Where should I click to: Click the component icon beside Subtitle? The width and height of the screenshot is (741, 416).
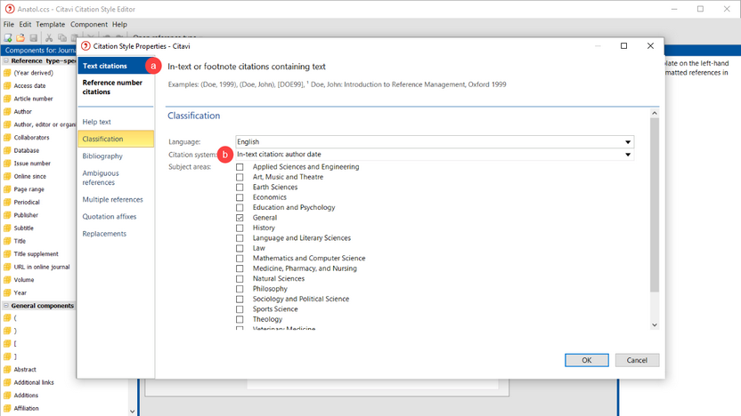click(x=7, y=228)
